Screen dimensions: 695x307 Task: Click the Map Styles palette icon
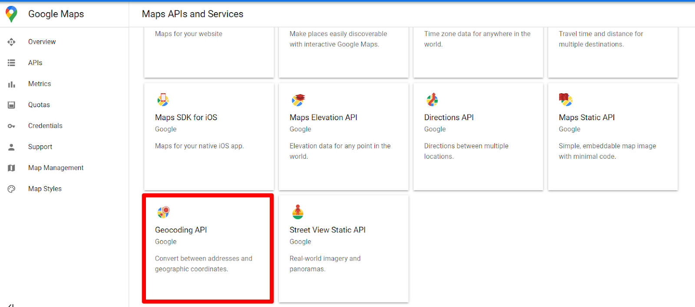(x=11, y=189)
